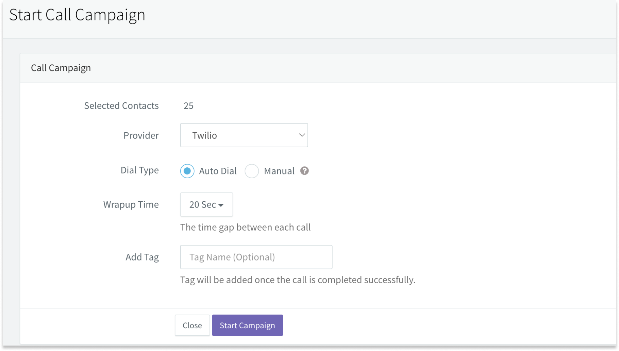Open the 20 Sec wrapup time dropdown
This screenshot has width=619, height=351.
click(206, 204)
